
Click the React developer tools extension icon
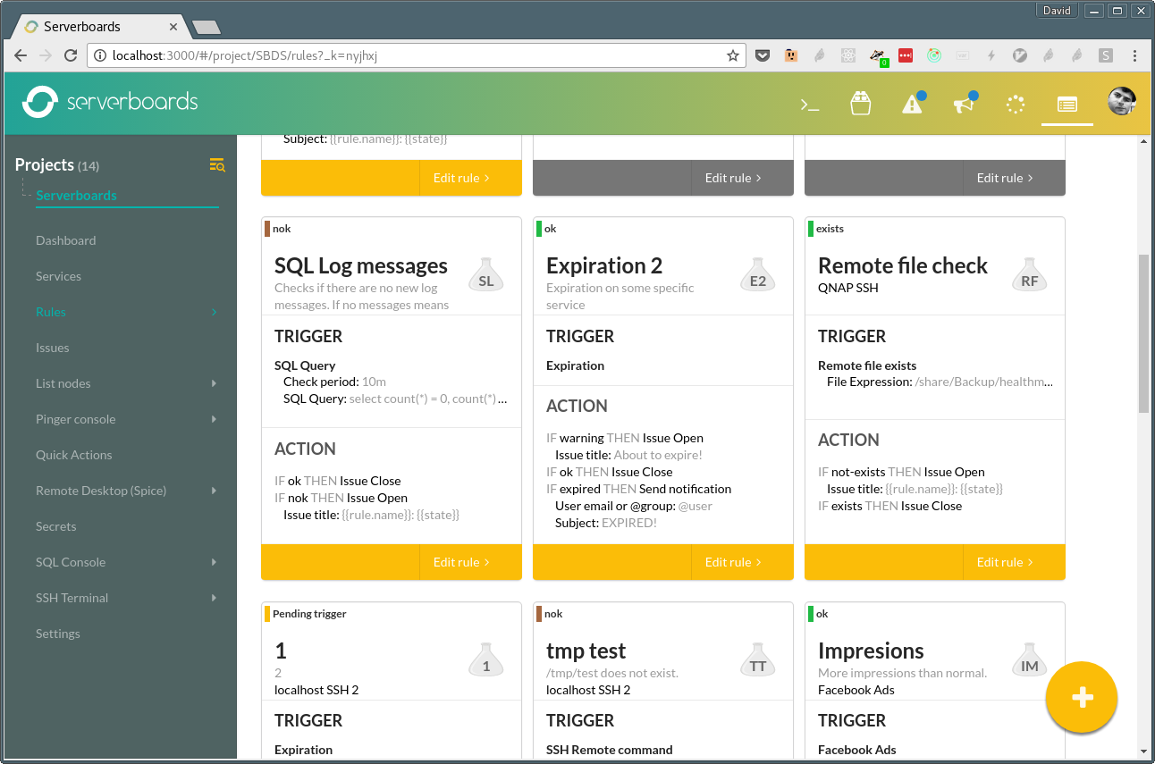point(848,55)
